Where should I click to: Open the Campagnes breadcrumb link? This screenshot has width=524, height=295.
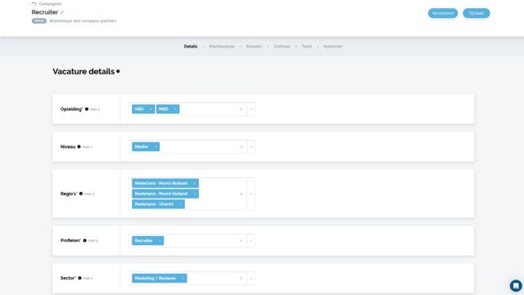pyautogui.click(x=50, y=3)
